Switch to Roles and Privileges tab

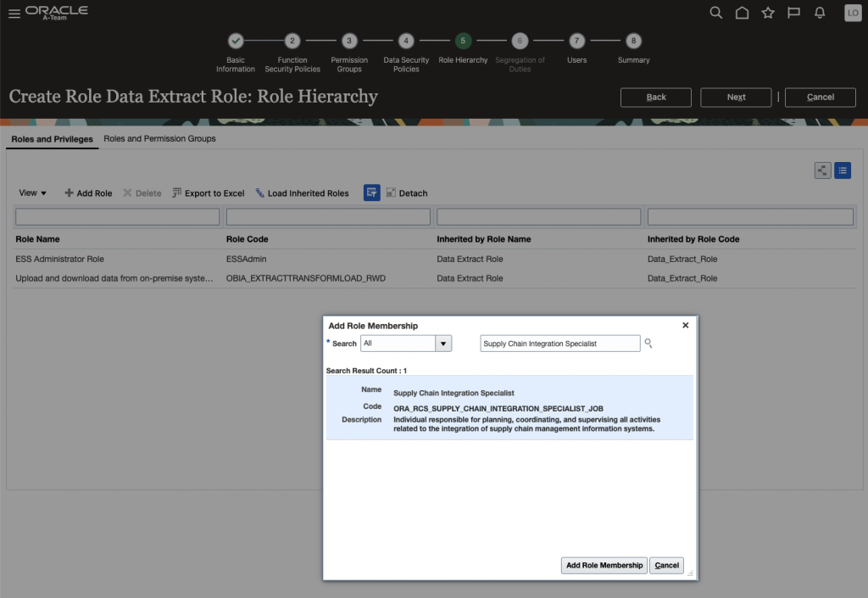point(52,139)
